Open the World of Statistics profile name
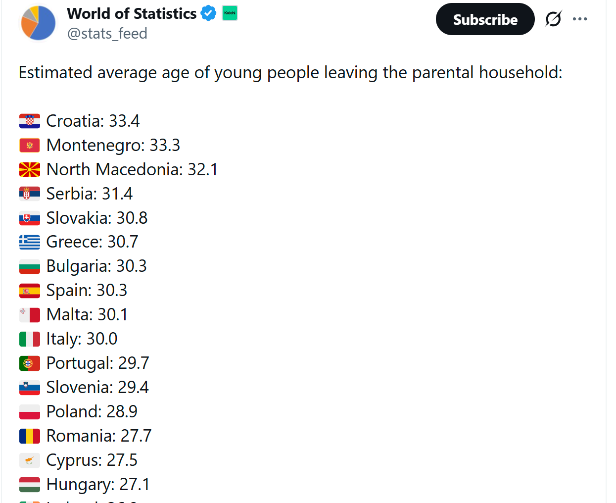Screen dimensions: 616x503 point(132,13)
